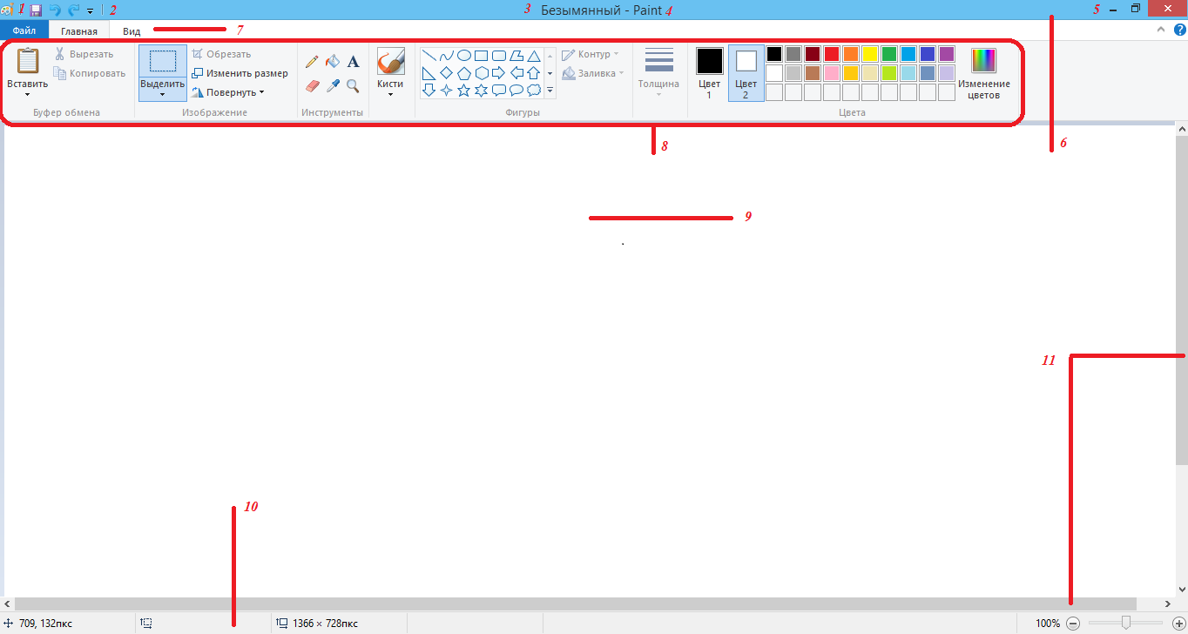Image resolution: width=1188 pixels, height=634 pixels.
Task: Collapse the ribbon with the chevron
Action: tap(1160, 30)
